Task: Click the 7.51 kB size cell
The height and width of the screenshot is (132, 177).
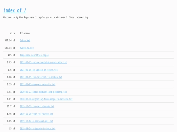Action: tap(11, 92)
